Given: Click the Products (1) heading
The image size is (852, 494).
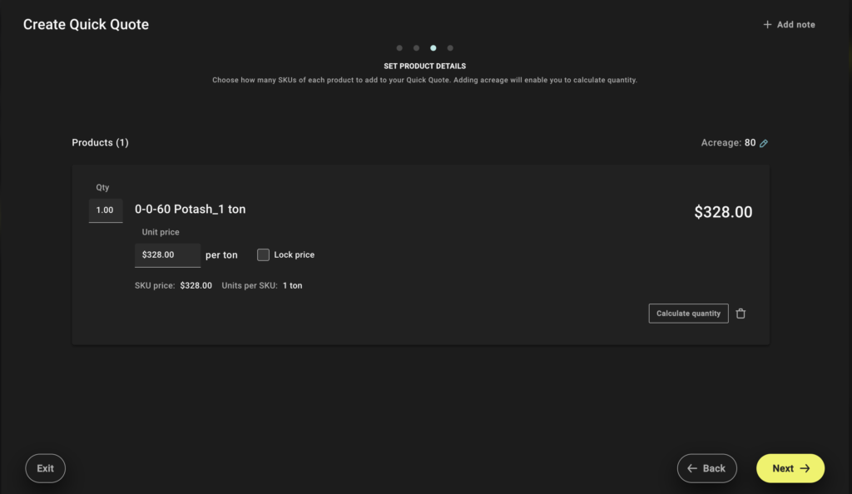Looking at the screenshot, I should coord(100,143).
